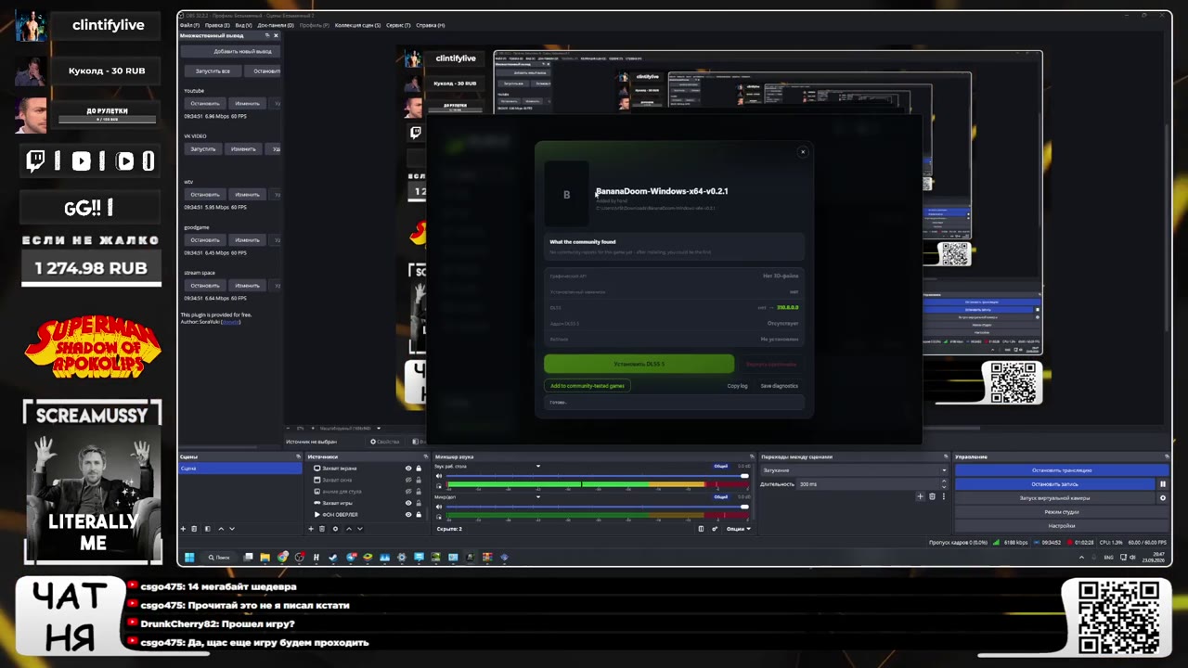1188x668 pixels.
Task: Open virtual camera settings gear icon
Action: coord(1162,498)
